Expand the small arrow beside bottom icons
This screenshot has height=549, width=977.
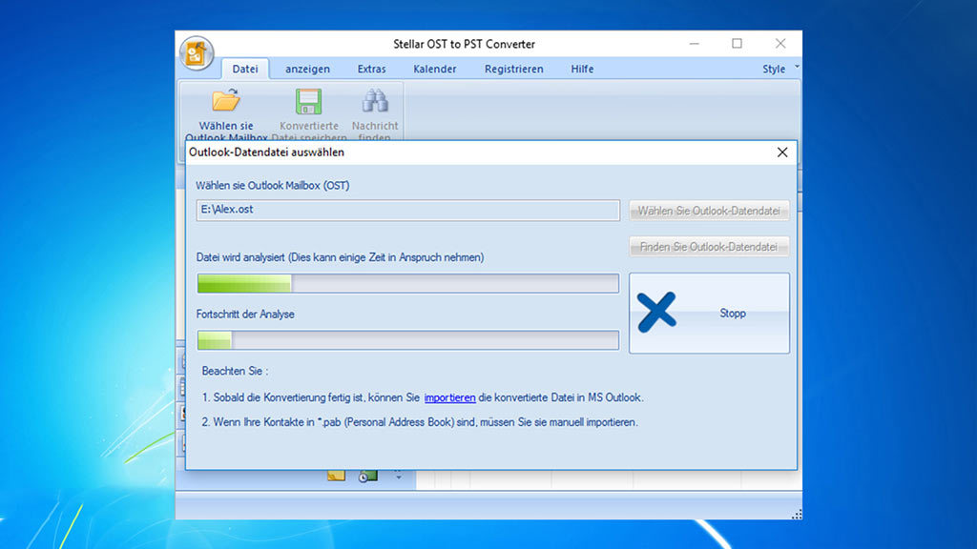[398, 476]
